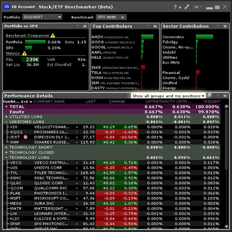Open the Contri... S+S column sort dropdown
232x232 pixels.
(31, 102)
